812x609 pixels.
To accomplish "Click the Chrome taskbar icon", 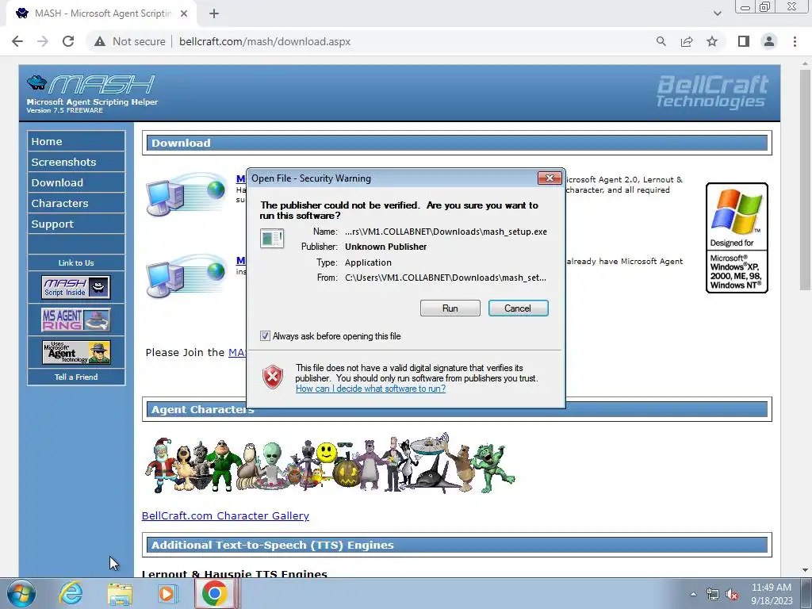I will click(215, 593).
